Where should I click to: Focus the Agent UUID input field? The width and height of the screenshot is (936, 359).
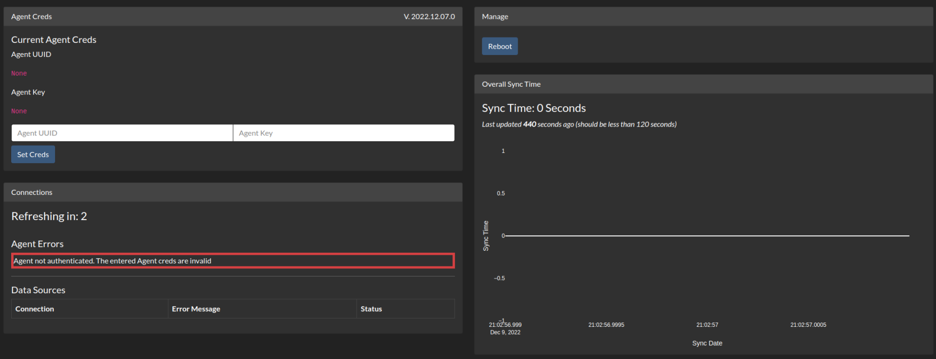pyautogui.click(x=122, y=133)
